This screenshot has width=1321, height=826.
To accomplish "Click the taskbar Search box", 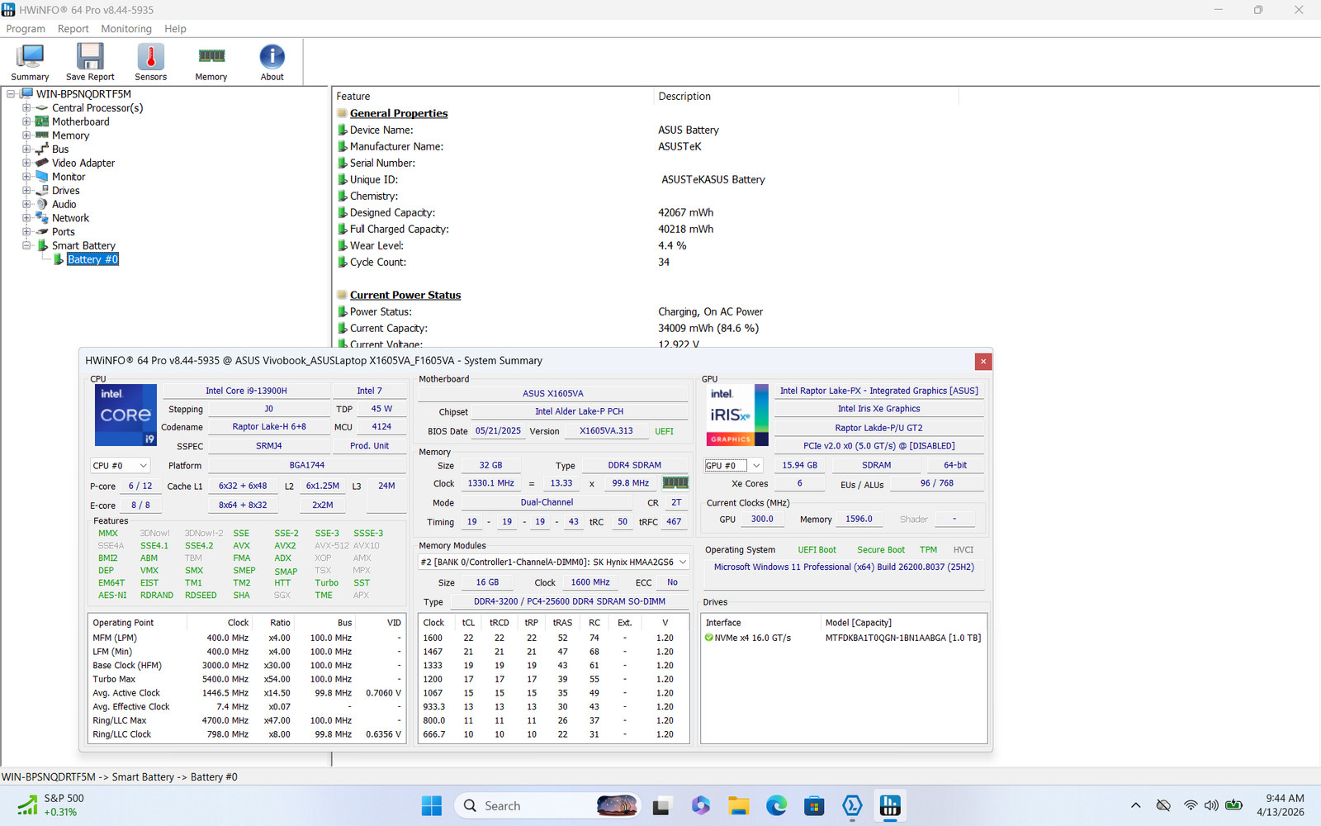I will [549, 805].
